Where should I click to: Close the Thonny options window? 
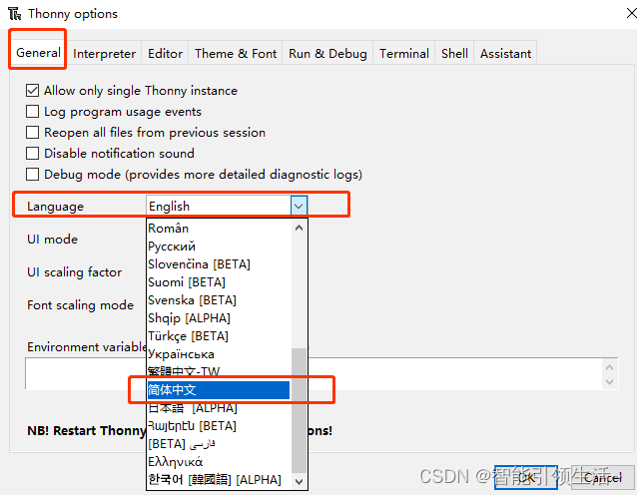click(631, 13)
